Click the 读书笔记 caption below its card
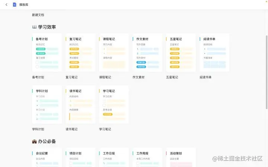This screenshot has height=167, width=268. tap(71, 129)
